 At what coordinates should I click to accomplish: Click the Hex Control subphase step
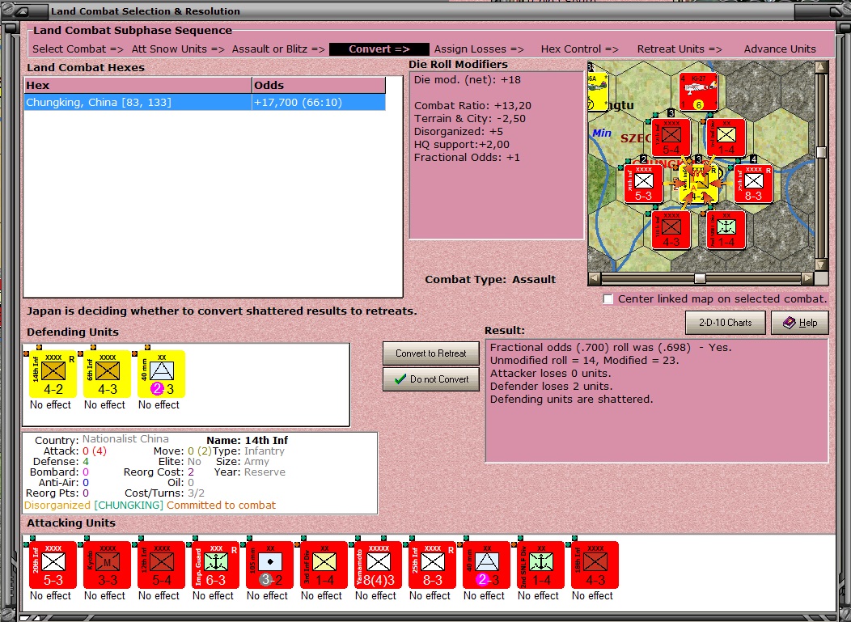tap(580, 49)
